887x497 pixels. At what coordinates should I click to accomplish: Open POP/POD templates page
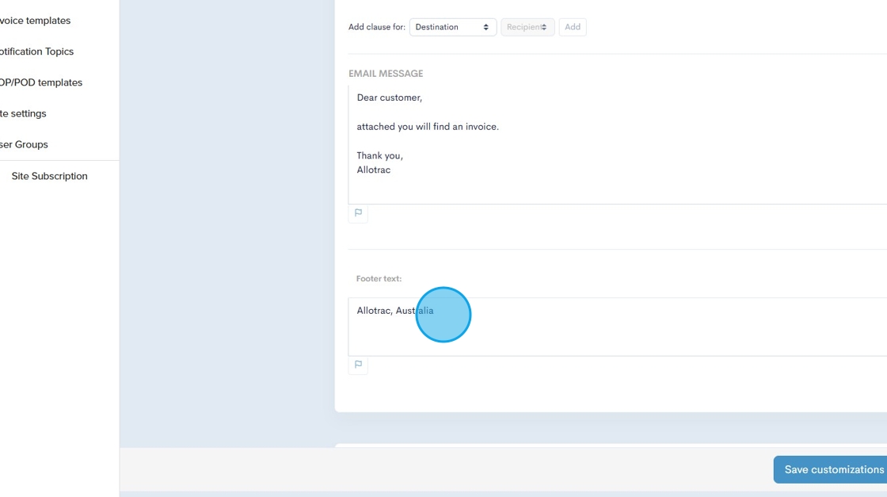pos(40,82)
